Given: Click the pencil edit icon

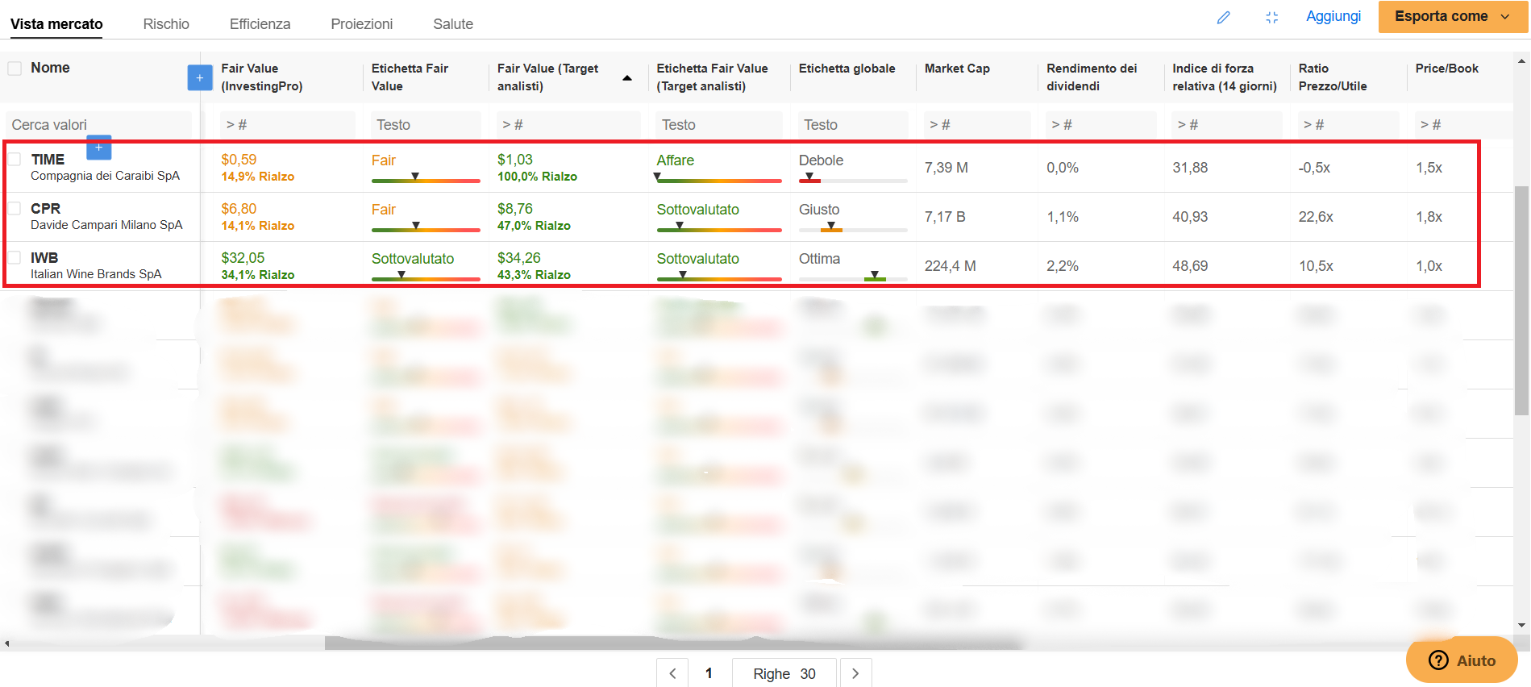Looking at the screenshot, I should pos(1223,17).
